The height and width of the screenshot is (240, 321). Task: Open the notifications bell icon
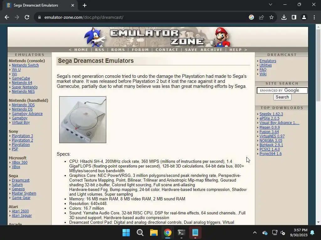[x=313, y=232]
